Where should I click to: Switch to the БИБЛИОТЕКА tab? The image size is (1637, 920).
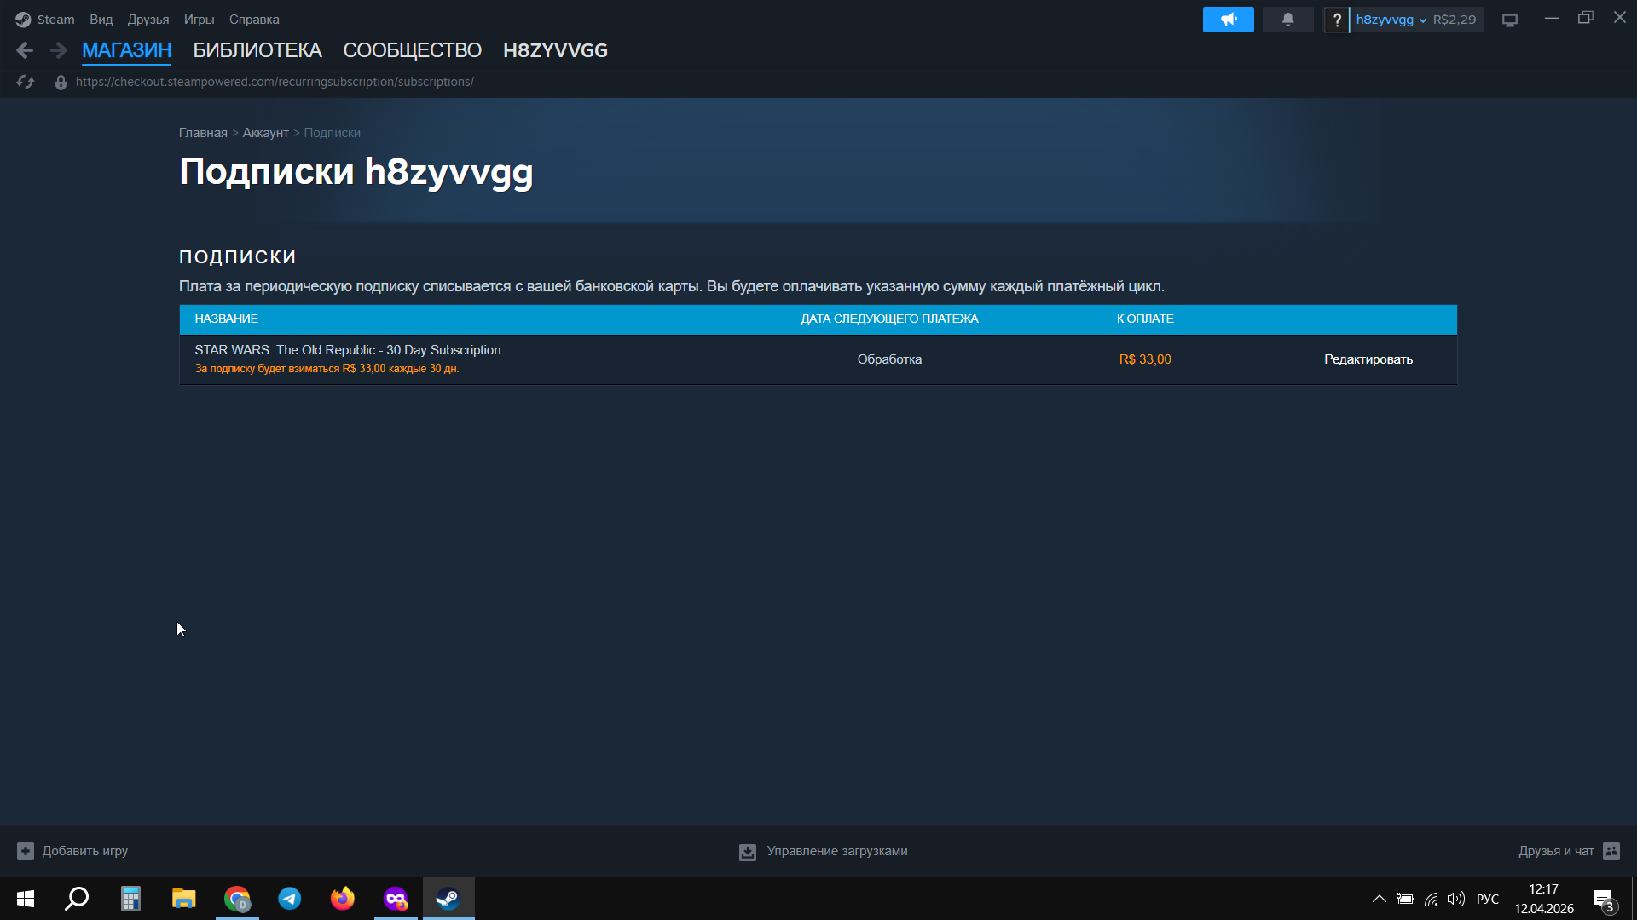coord(257,50)
